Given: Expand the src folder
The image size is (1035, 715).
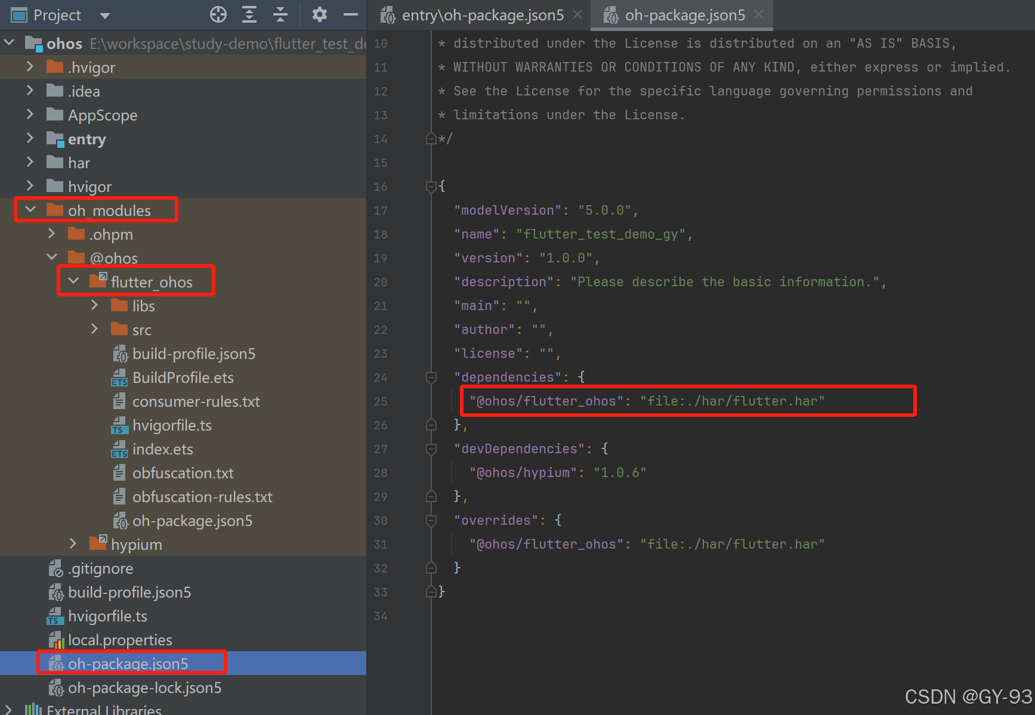Looking at the screenshot, I should [94, 329].
